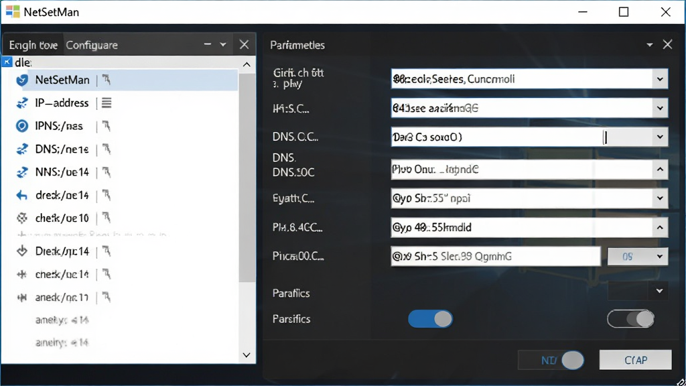Click the icon beside NNS:/oe14

coord(22,172)
